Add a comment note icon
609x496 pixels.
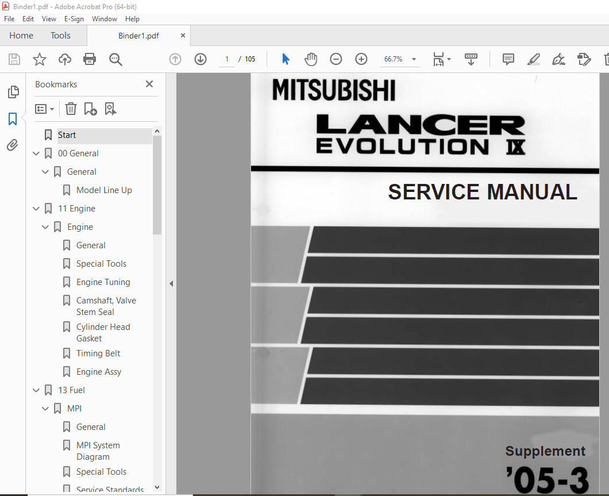pos(508,59)
